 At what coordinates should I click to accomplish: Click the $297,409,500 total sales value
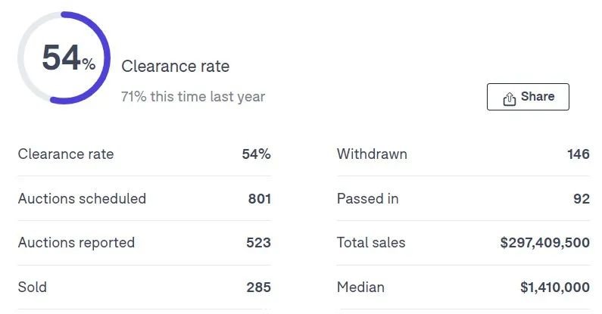coord(544,243)
